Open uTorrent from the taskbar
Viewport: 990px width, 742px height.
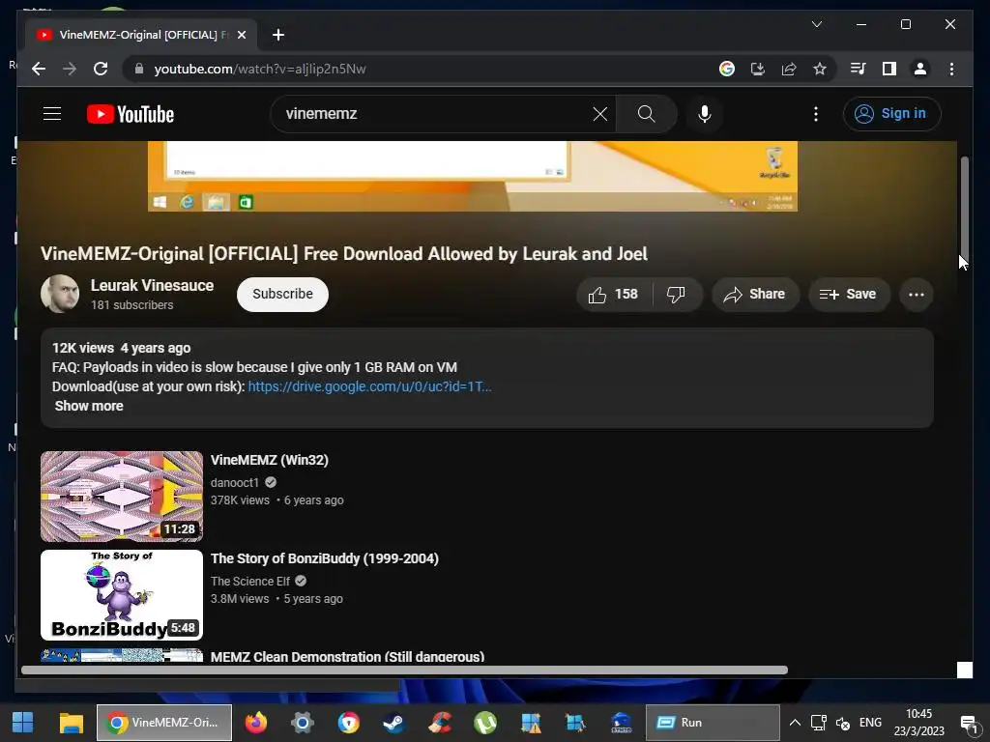[x=485, y=723]
